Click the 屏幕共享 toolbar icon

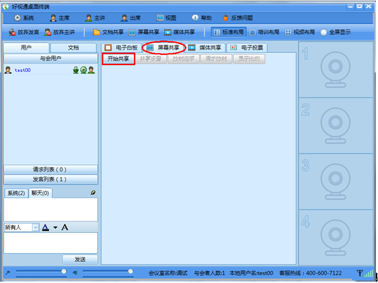132,33
